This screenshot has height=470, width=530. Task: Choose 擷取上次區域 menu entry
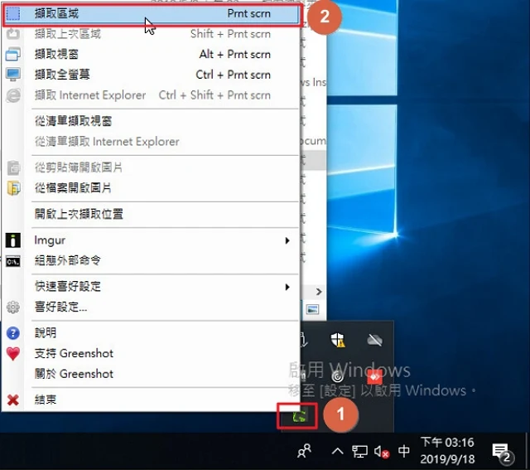[x=151, y=34]
